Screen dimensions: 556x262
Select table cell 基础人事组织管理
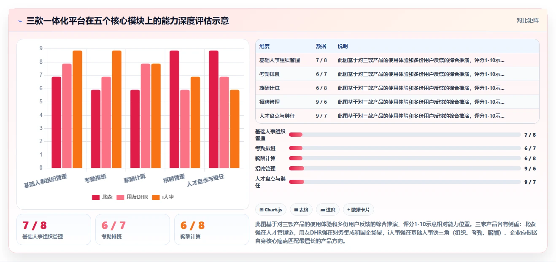[x=280, y=60]
